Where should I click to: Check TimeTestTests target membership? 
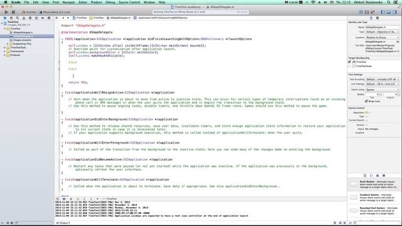click(349, 66)
